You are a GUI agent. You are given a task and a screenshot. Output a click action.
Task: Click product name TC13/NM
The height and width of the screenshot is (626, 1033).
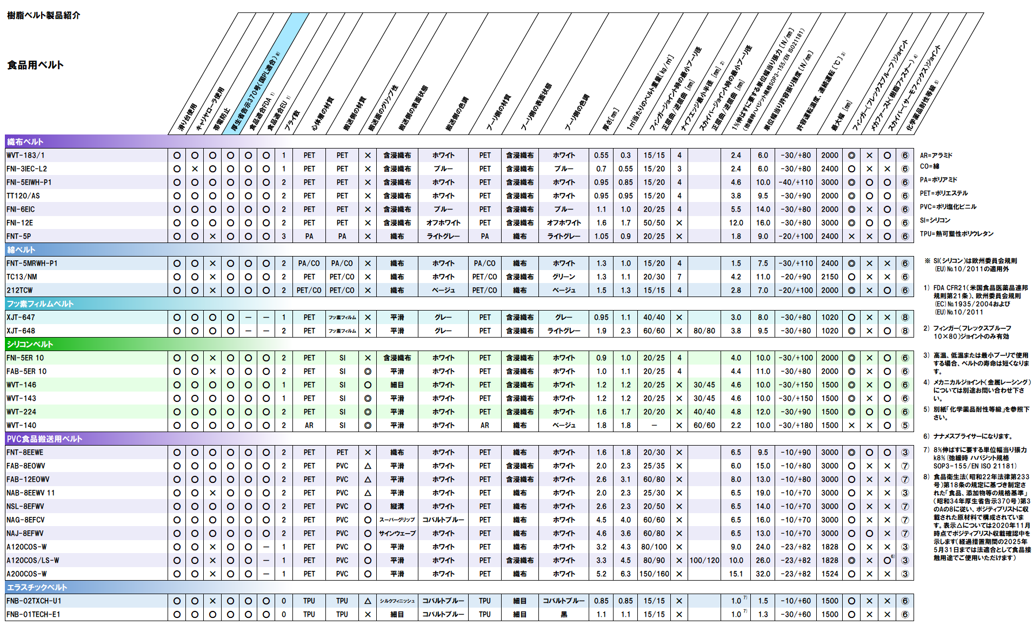tap(22, 277)
